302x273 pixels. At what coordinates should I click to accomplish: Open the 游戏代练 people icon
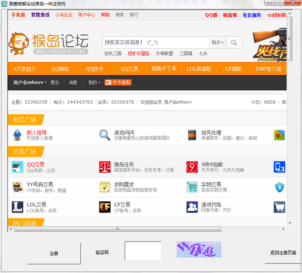192,207
